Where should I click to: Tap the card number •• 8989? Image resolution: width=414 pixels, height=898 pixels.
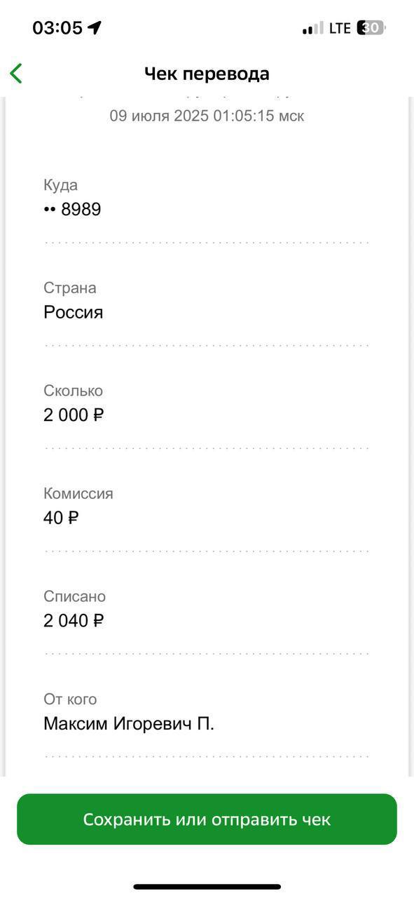[x=72, y=209]
